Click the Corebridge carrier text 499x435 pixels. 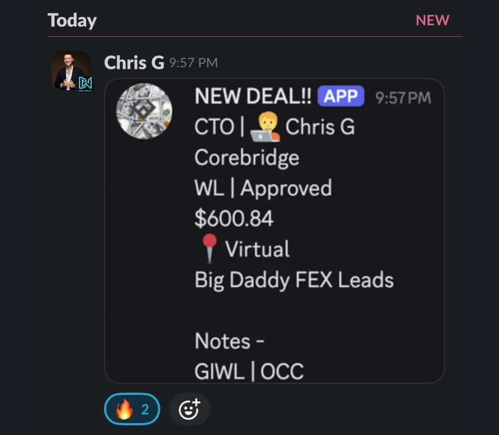pos(247,157)
